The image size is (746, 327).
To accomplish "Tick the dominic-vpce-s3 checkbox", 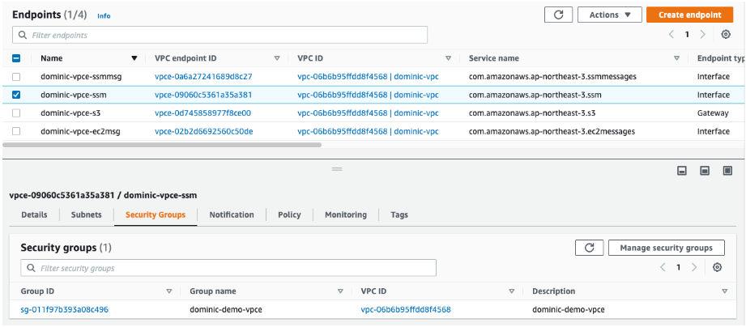I will coord(16,113).
